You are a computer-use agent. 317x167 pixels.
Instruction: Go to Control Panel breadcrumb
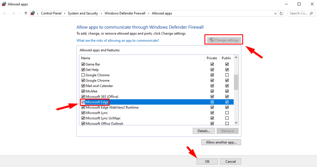(51, 13)
